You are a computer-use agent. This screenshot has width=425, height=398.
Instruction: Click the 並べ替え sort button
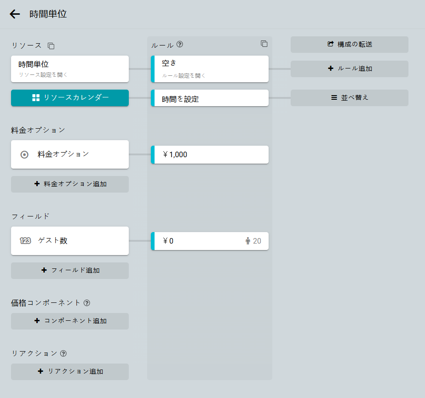[x=350, y=98]
